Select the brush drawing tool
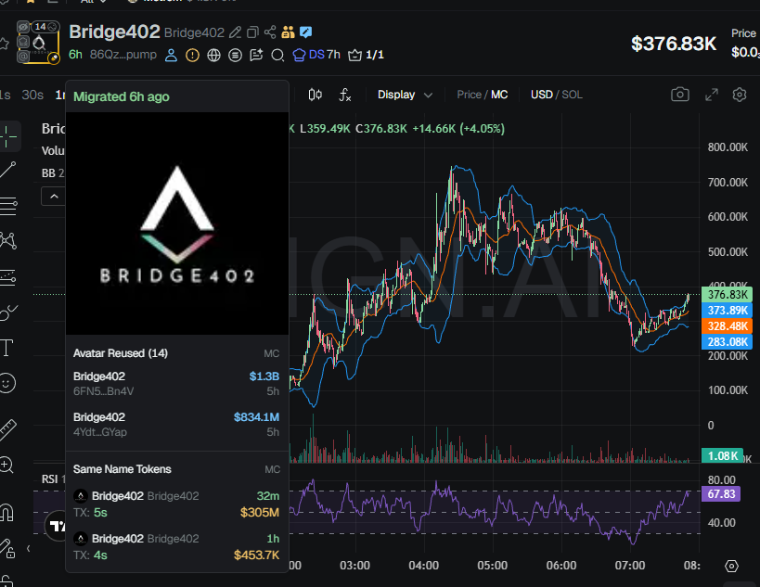Image resolution: width=760 pixels, height=587 pixels. point(8,313)
